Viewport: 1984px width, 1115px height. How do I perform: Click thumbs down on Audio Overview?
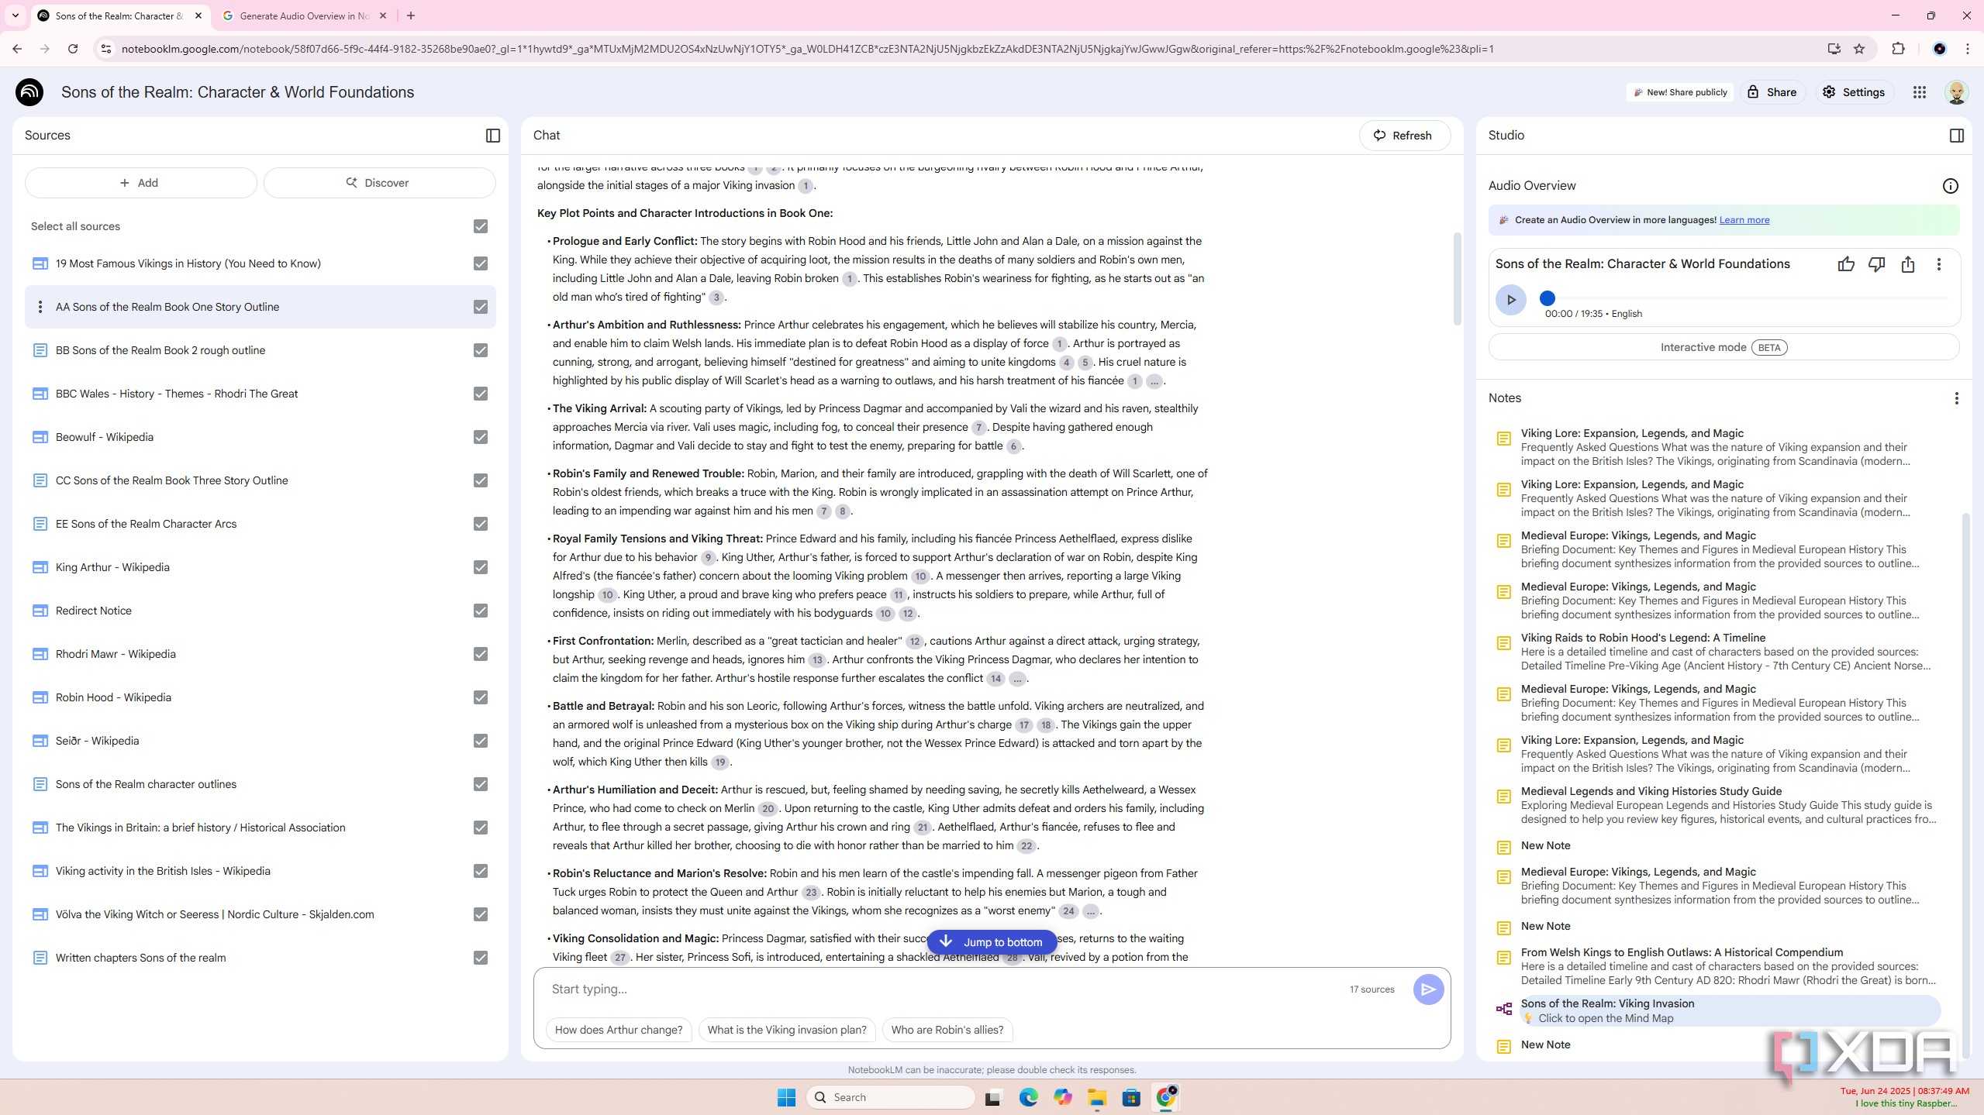pos(1876,264)
